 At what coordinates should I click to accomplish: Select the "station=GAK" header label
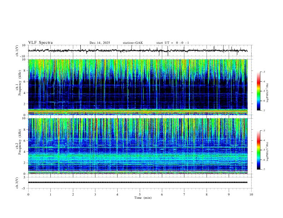[x=133, y=43]
